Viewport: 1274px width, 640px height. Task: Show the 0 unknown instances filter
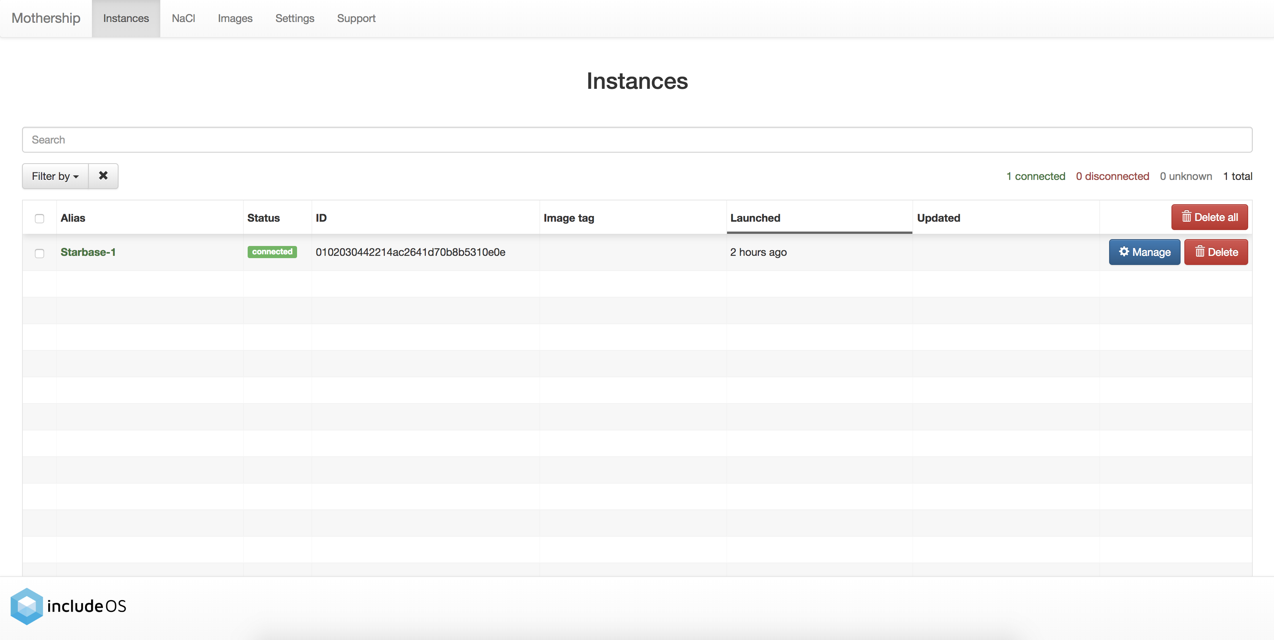[x=1185, y=177]
